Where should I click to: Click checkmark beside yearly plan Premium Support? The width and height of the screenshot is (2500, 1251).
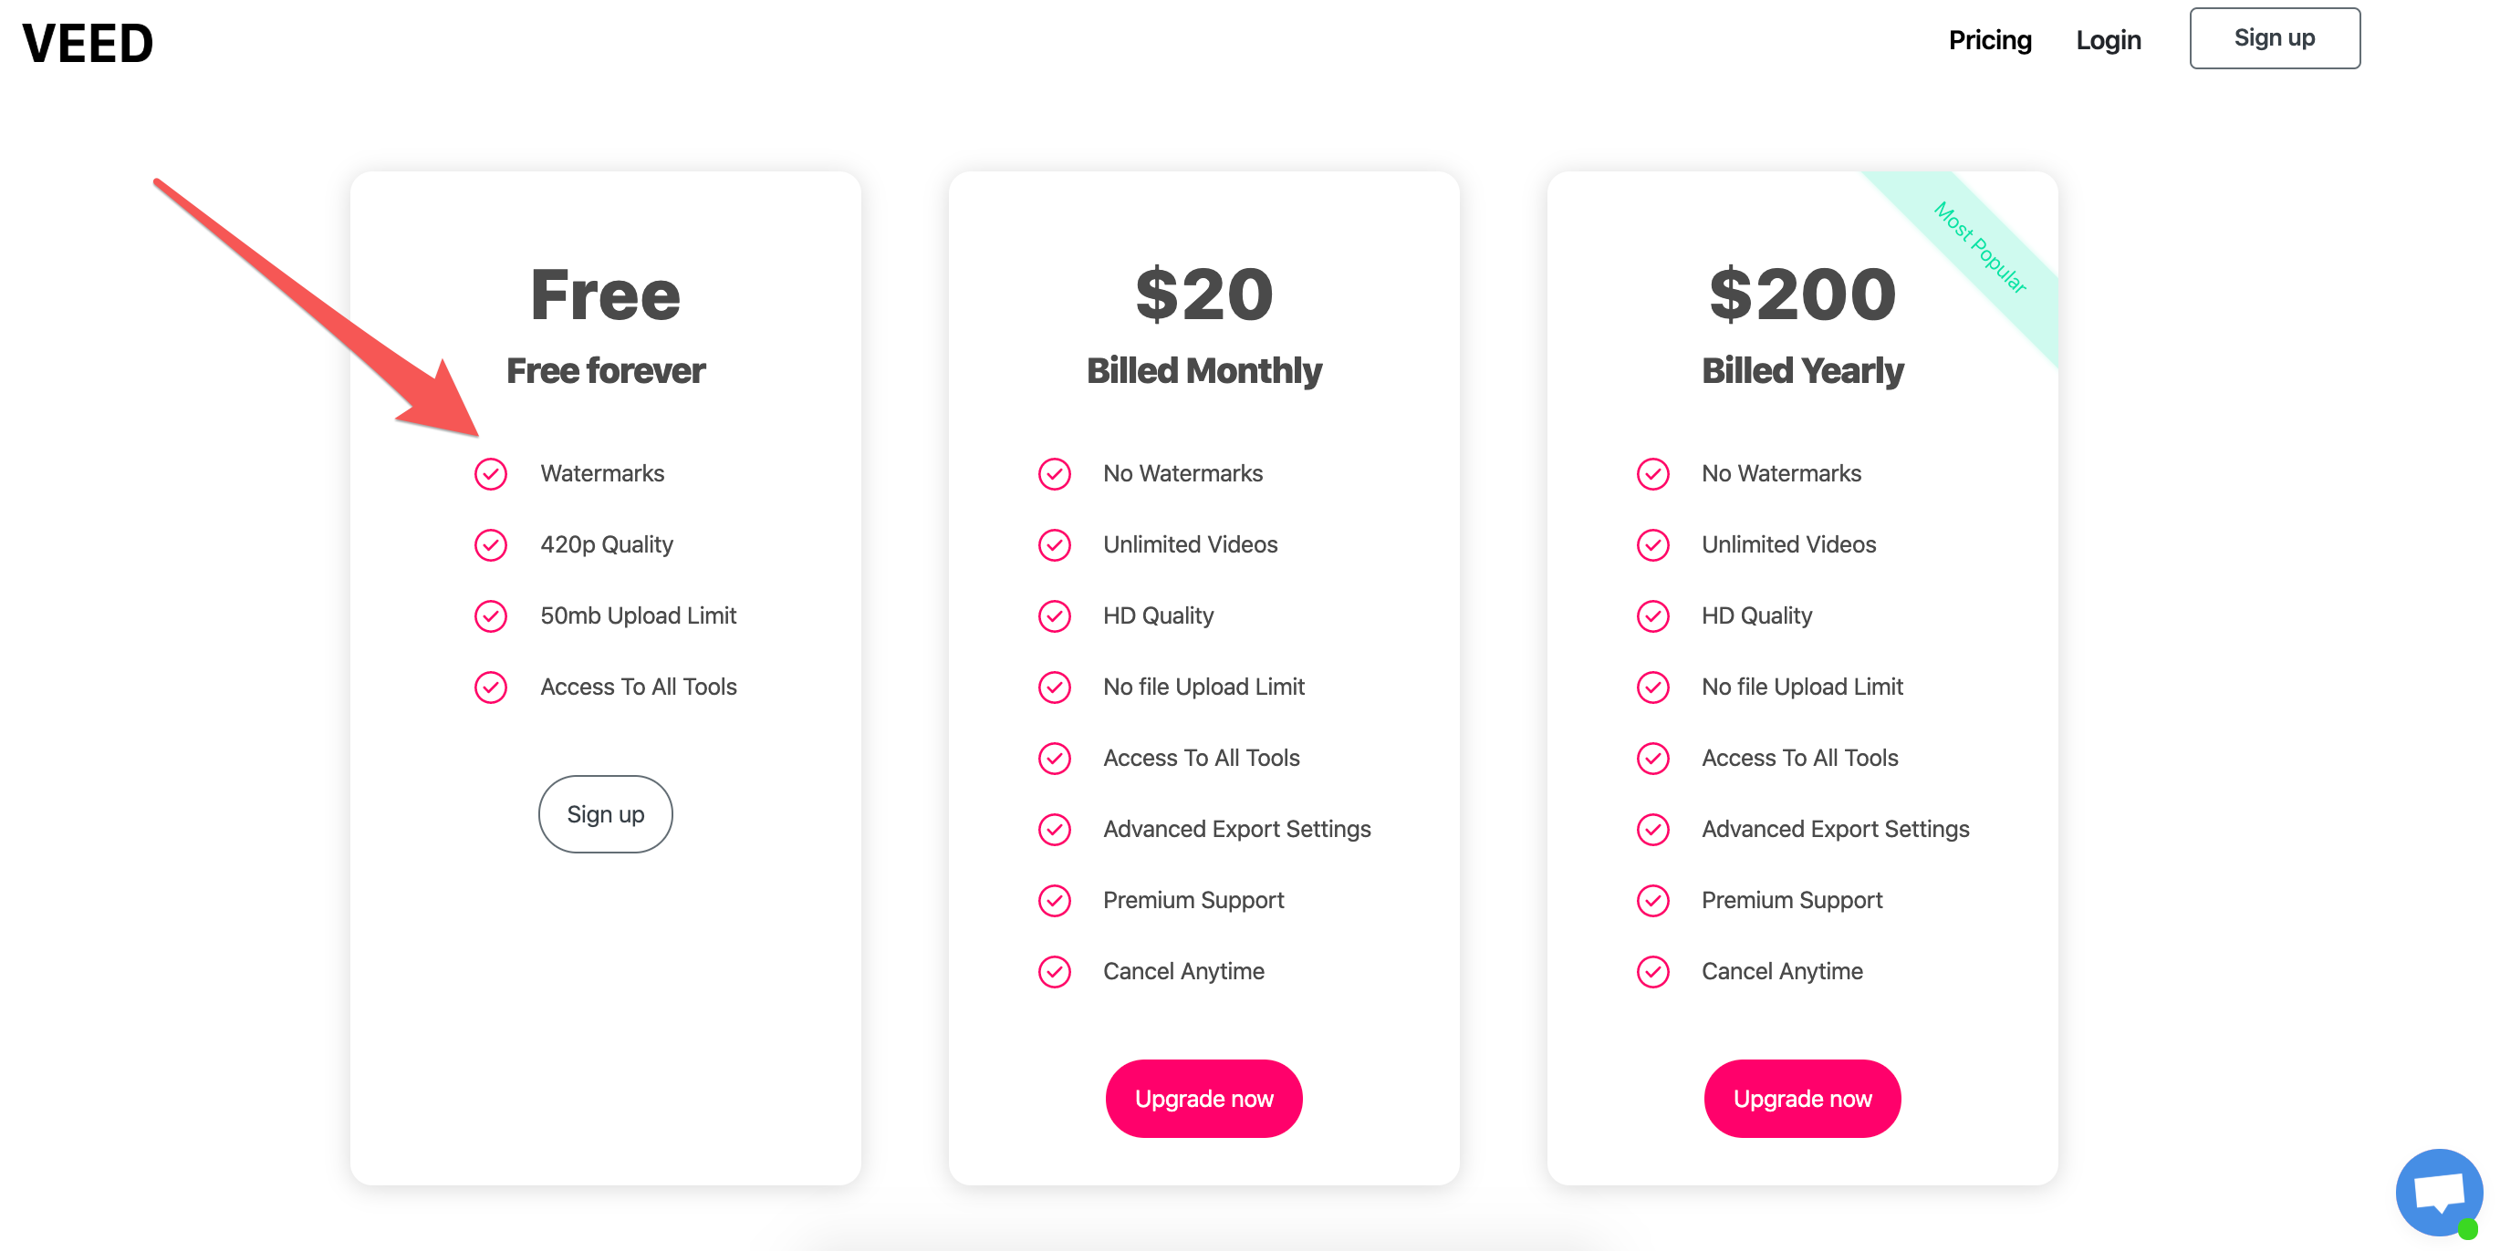pos(1652,901)
